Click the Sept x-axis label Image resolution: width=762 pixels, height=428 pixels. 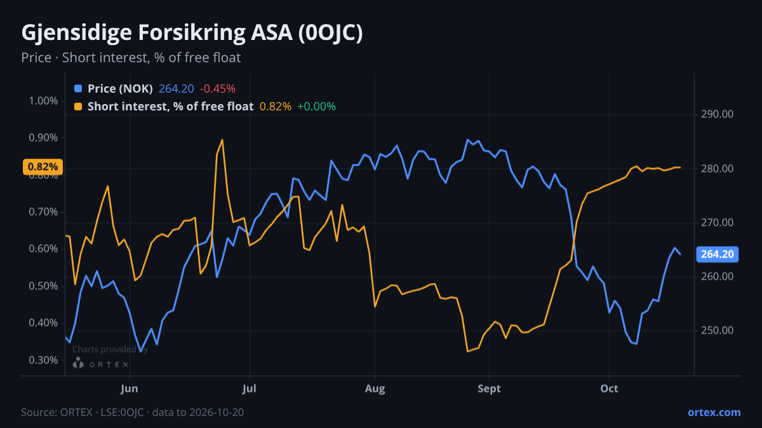pos(489,387)
